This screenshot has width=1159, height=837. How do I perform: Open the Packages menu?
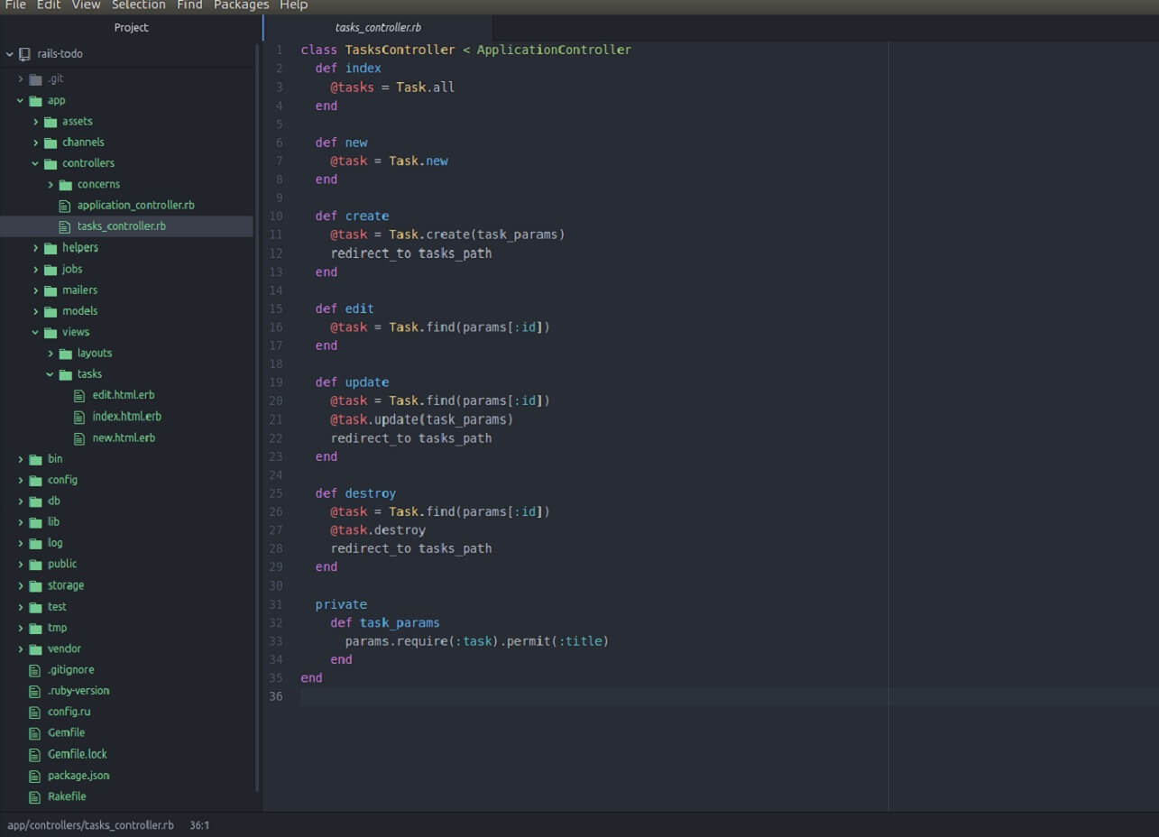[x=241, y=5]
